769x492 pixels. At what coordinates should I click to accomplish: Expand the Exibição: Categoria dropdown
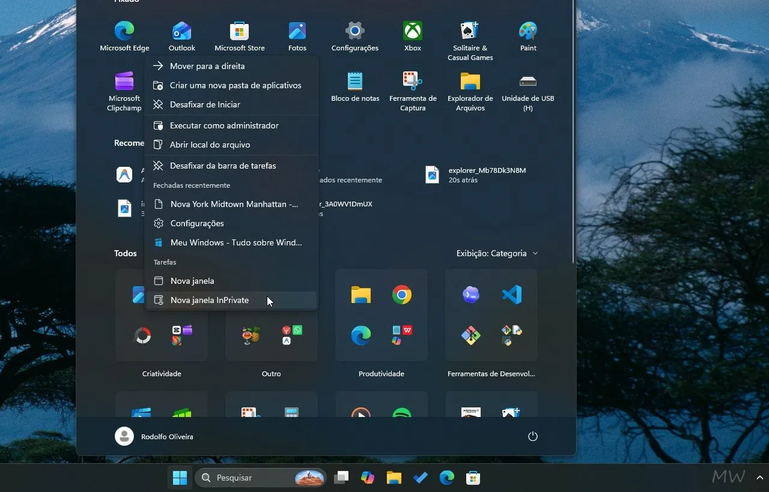click(x=497, y=253)
